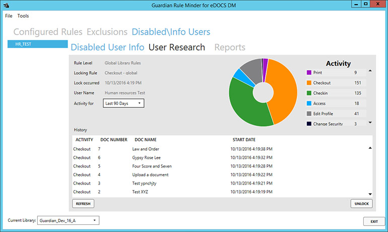Viewport: 388px width, 232px height.
Task: Click the REFRESH button
Action: [83, 204]
